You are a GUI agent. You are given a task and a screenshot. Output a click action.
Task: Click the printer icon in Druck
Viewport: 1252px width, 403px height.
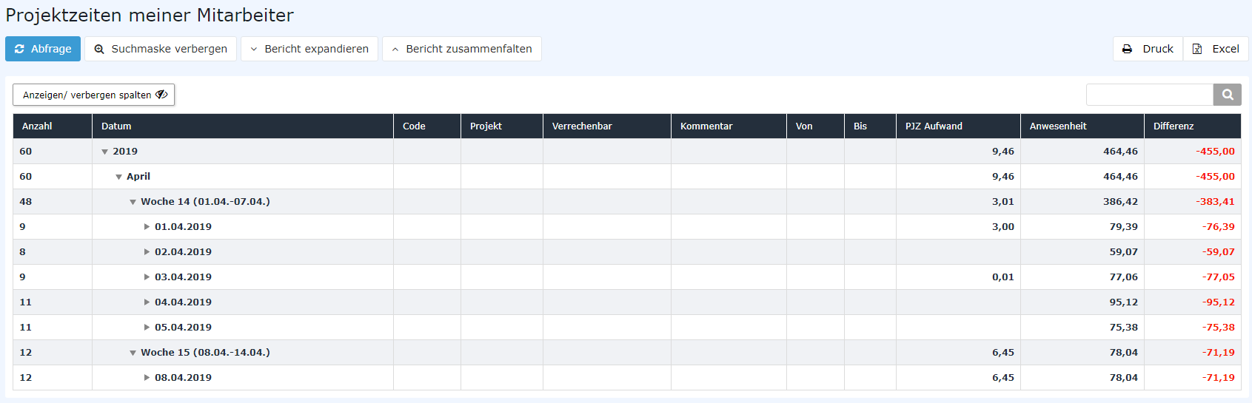click(x=1127, y=49)
